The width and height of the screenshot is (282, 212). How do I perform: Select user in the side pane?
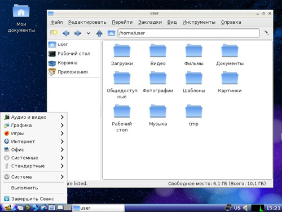click(x=74, y=45)
